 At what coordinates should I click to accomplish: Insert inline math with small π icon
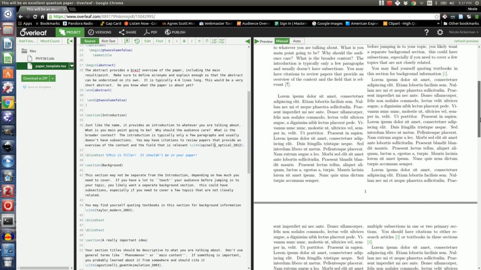tap(199, 41)
